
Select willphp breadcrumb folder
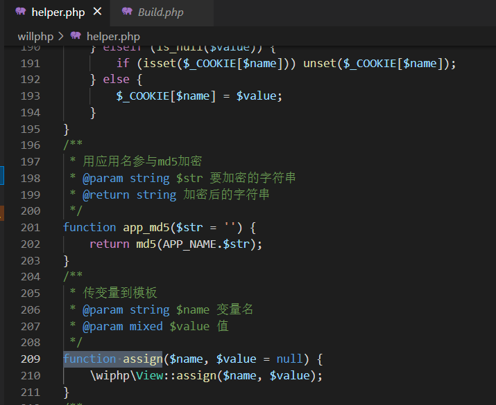[x=35, y=37]
